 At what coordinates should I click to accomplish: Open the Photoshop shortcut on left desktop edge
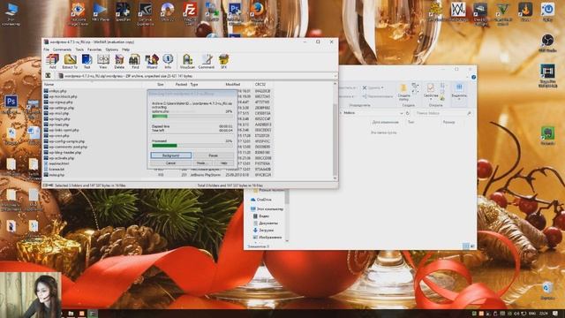11,104
